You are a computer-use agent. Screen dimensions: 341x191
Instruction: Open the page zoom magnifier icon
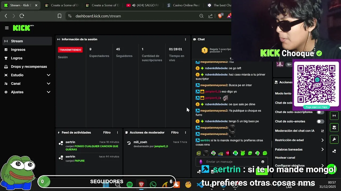click(x=201, y=16)
